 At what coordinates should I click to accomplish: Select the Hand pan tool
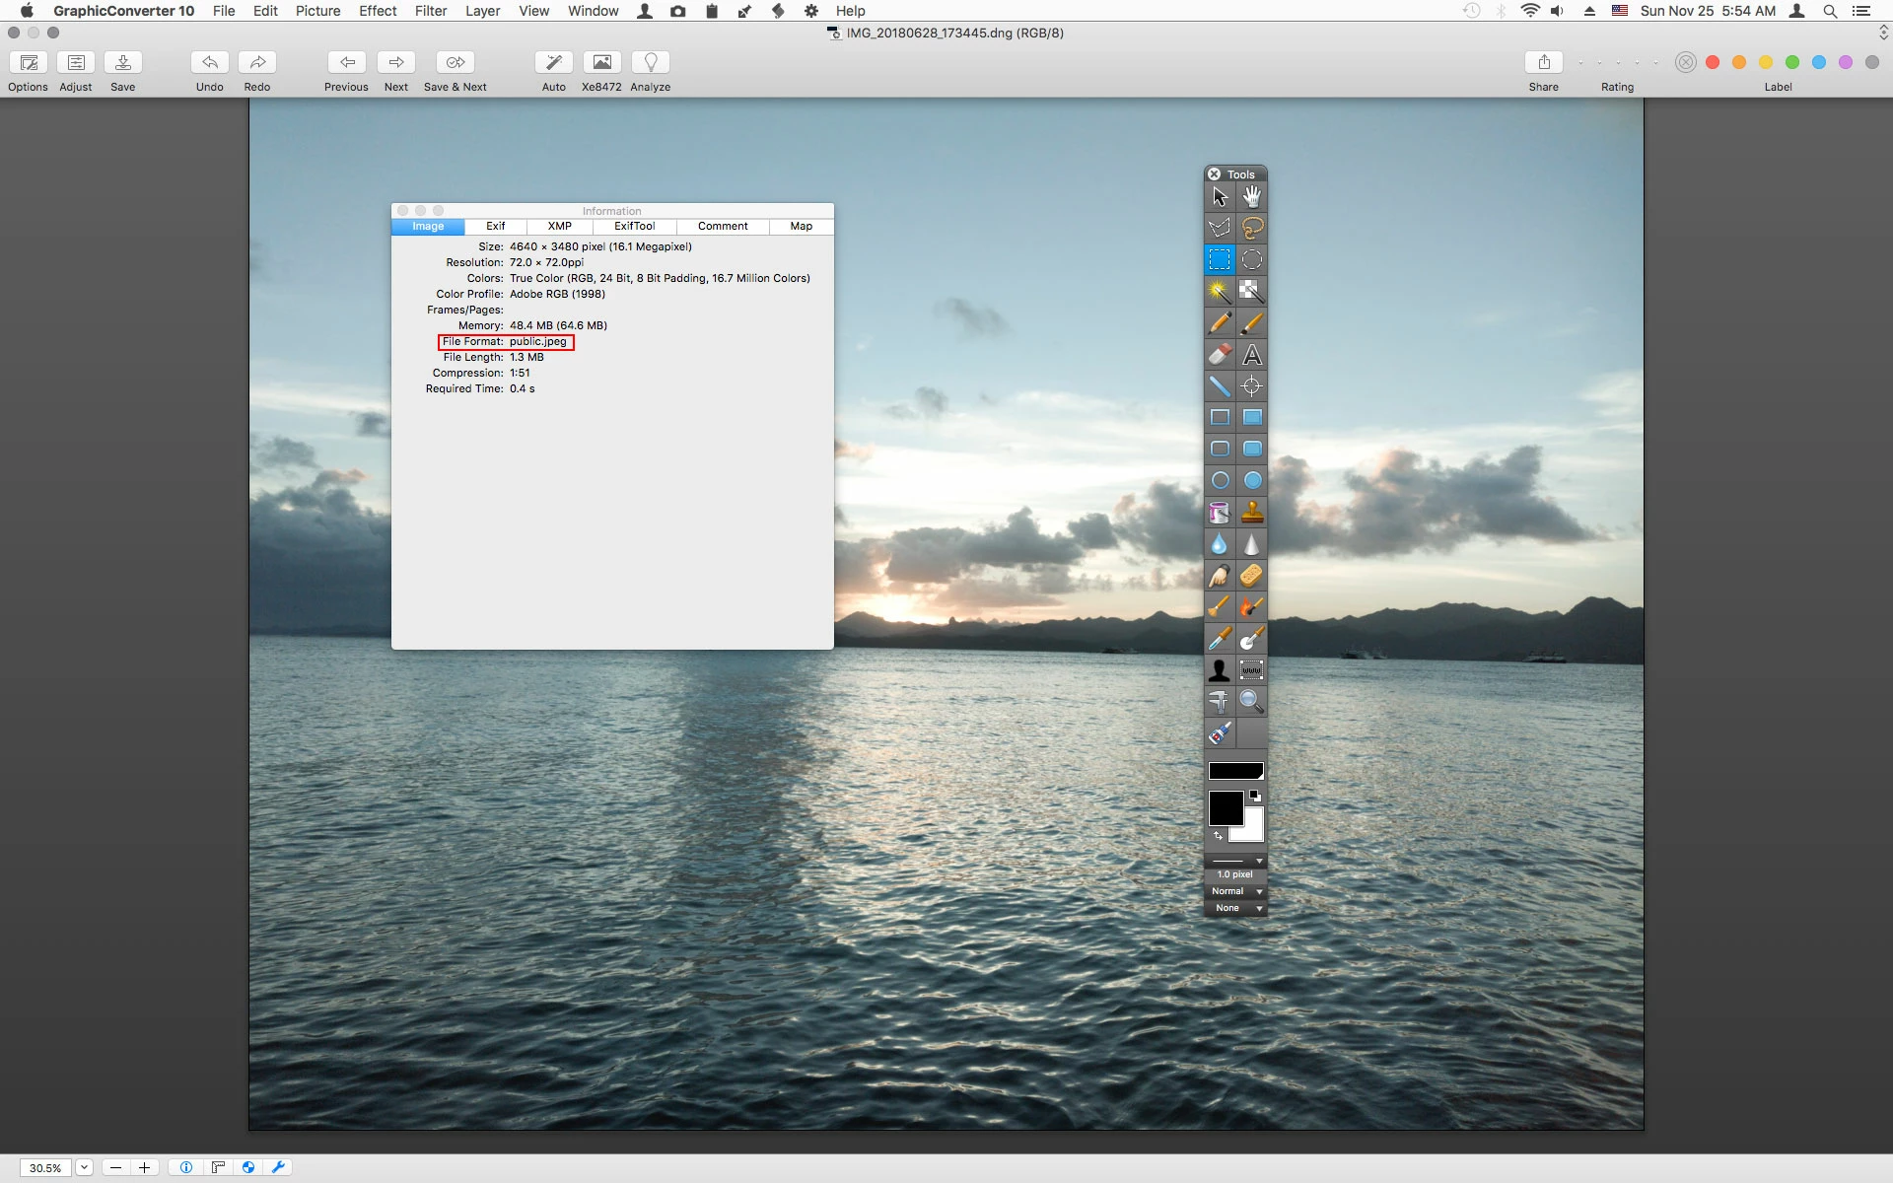point(1251,196)
